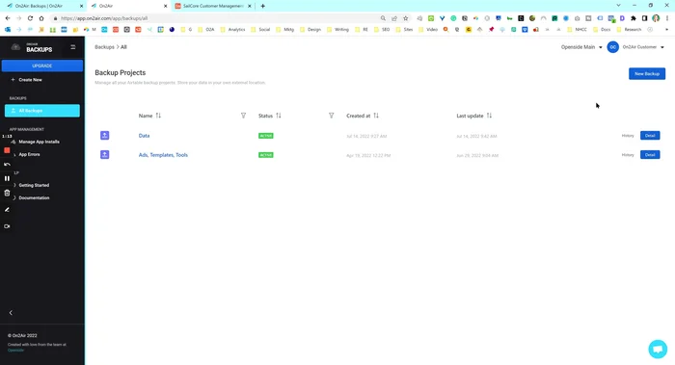Click the New Backup button
Screen dimensions: 675x365
point(647,73)
